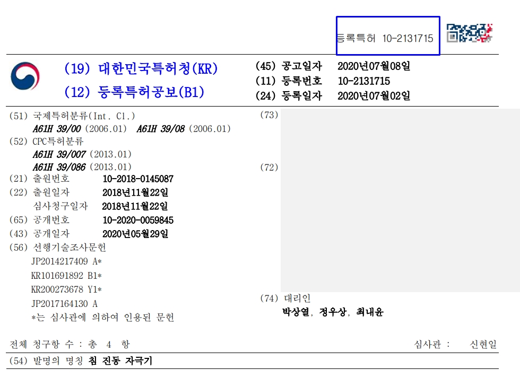Click the '(43) 공개일자' label
Viewport: 520px width, 387px height.
point(39,234)
